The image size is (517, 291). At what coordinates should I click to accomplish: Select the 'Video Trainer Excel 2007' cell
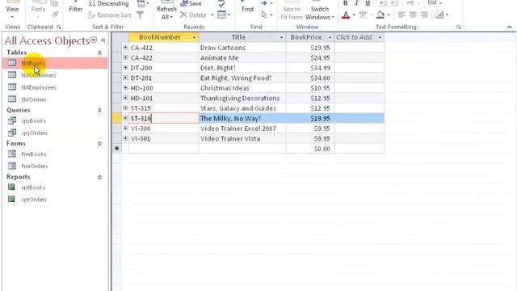(x=242, y=129)
